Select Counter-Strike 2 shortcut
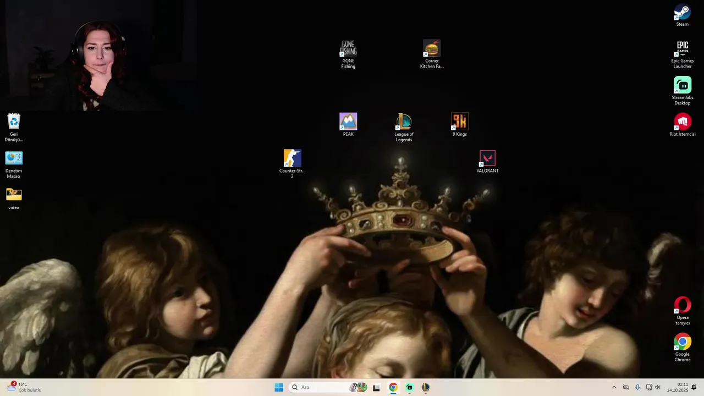 click(x=292, y=164)
